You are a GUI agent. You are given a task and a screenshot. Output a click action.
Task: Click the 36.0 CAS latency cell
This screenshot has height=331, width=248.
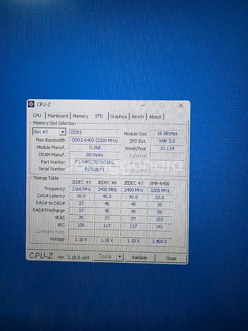[x=81, y=196]
